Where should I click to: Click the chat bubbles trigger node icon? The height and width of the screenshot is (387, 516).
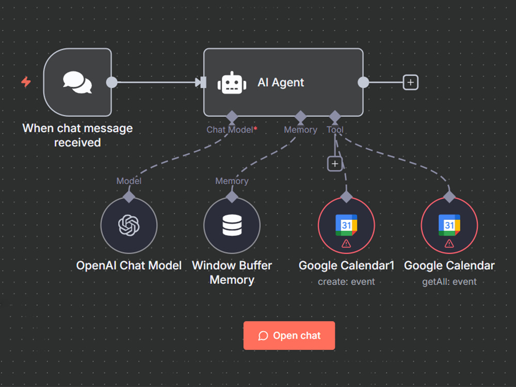[77, 82]
